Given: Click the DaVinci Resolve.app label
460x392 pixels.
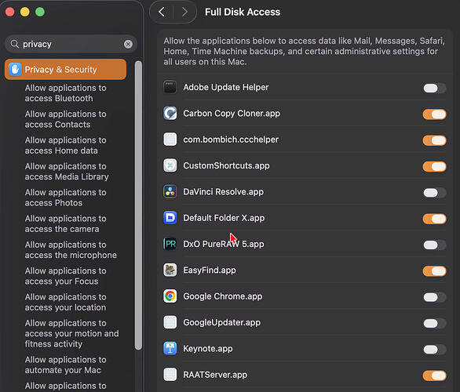Looking at the screenshot, I should pos(223,191).
